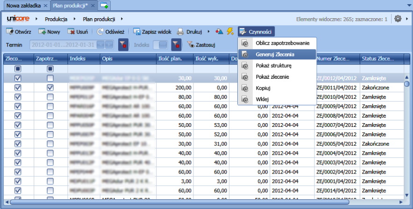Click the Zapisz widok save view icon
The height and width of the screenshot is (209, 413).
click(x=137, y=32)
